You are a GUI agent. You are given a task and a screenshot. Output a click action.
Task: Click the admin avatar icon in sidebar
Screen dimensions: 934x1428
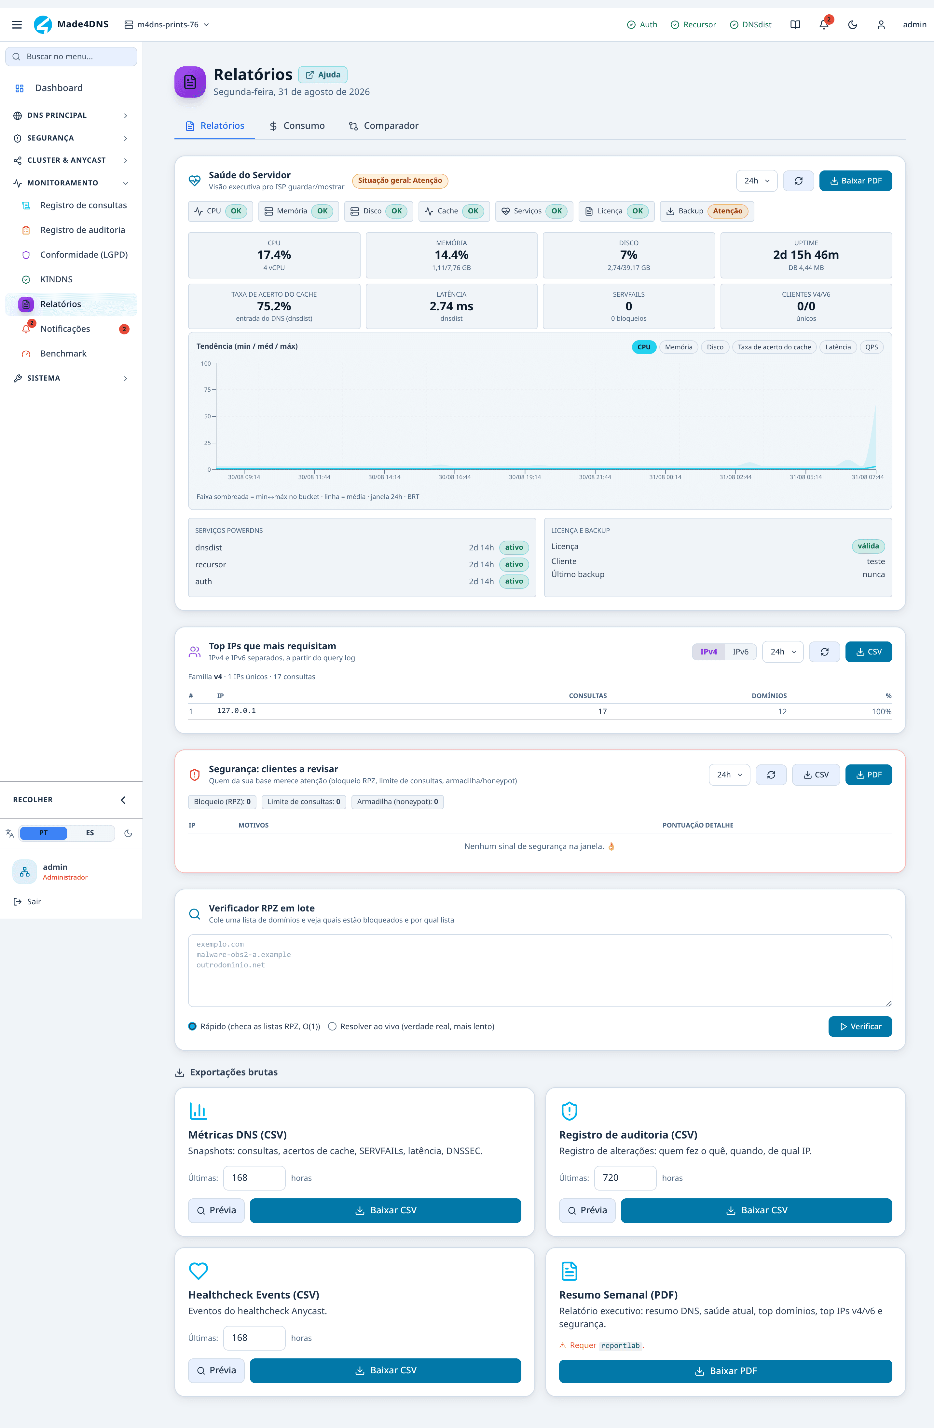(25, 872)
